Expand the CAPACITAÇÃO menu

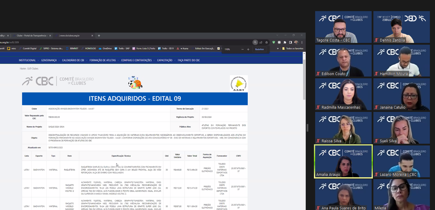pyautogui.click(x=166, y=60)
